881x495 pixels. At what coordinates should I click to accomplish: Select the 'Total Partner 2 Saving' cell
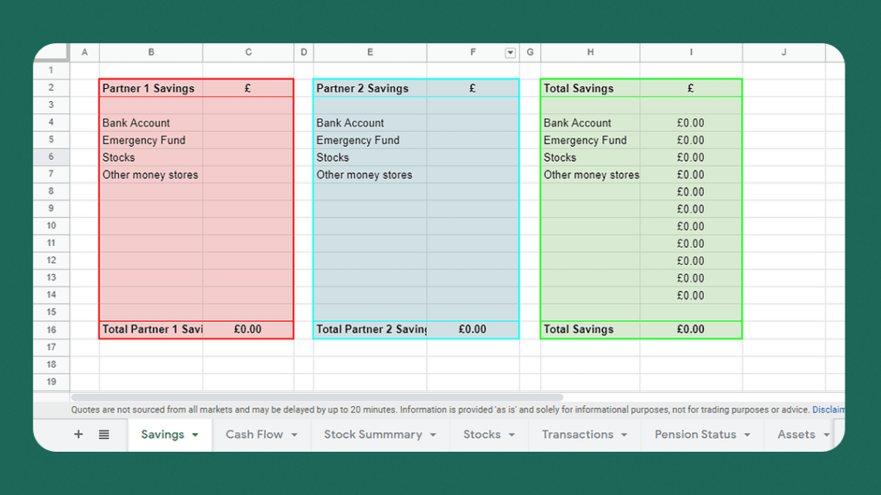pos(370,330)
